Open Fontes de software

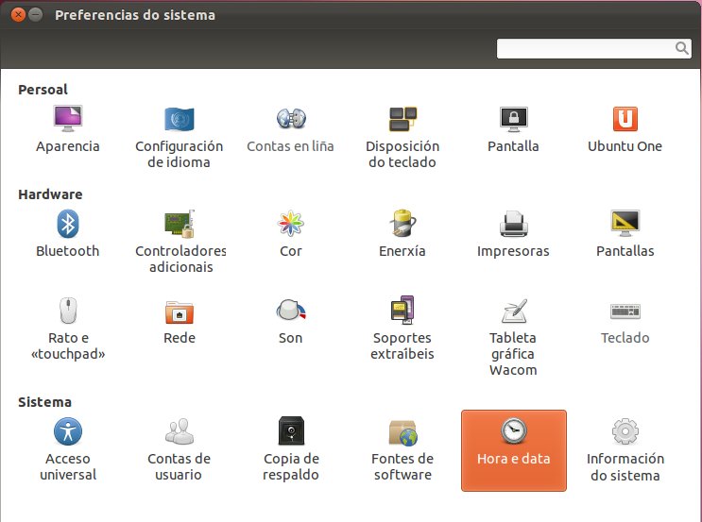click(402, 449)
